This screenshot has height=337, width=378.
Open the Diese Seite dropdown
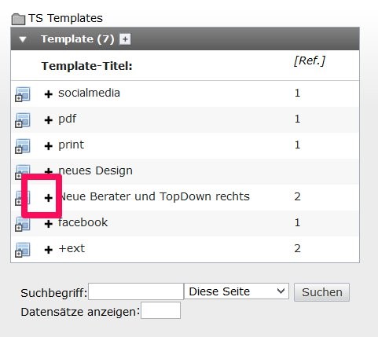coord(237,291)
